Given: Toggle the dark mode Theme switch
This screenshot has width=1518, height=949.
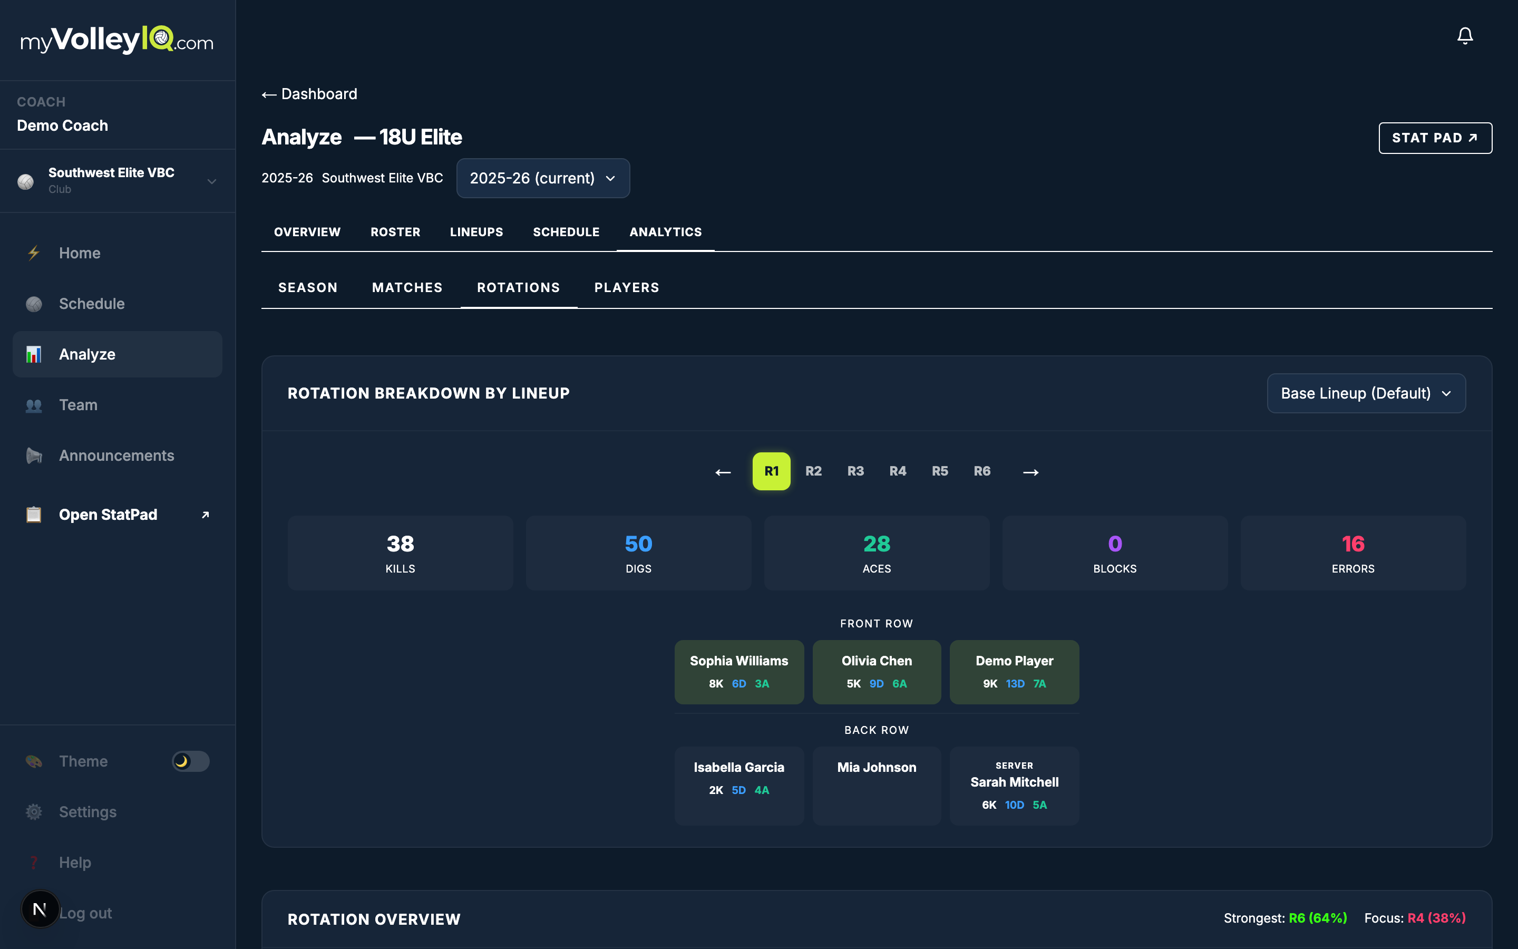Looking at the screenshot, I should point(191,761).
